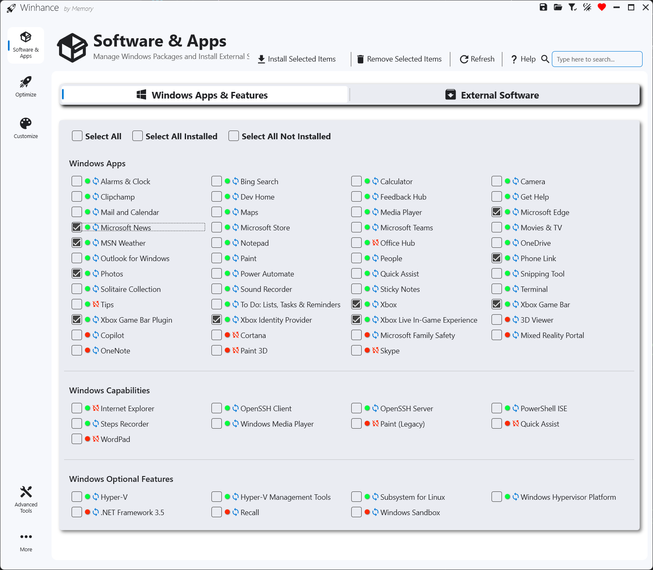Open the Help button

(x=523, y=59)
